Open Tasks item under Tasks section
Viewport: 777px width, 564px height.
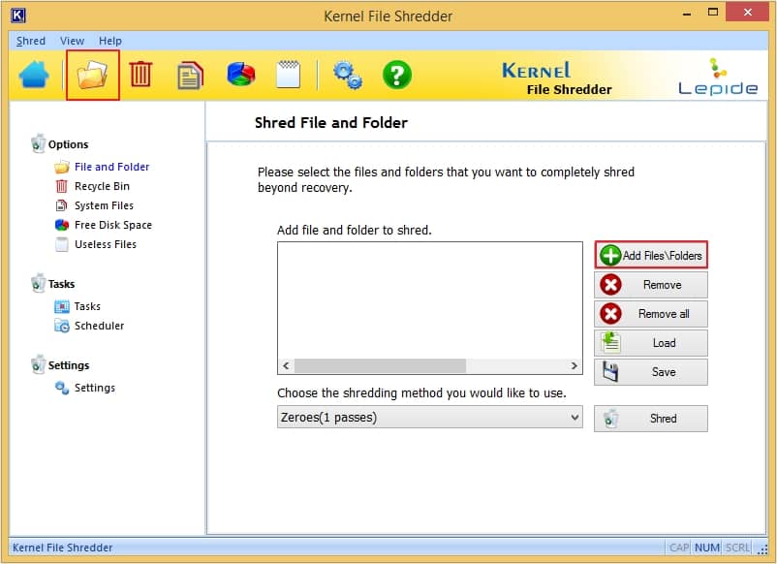click(x=87, y=306)
